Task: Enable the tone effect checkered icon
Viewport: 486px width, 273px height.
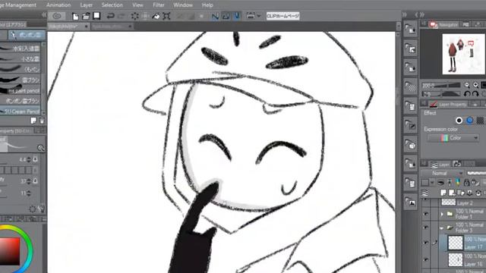Action: click(480, 120)
